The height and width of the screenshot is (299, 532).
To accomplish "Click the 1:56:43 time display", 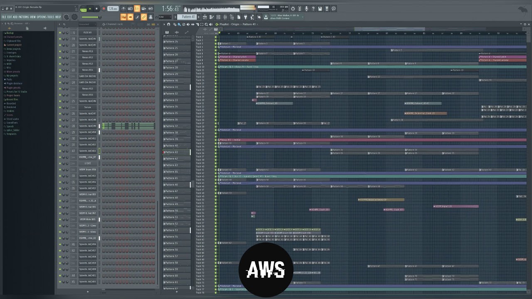I will pyautogui.click(x=170, y=9).
